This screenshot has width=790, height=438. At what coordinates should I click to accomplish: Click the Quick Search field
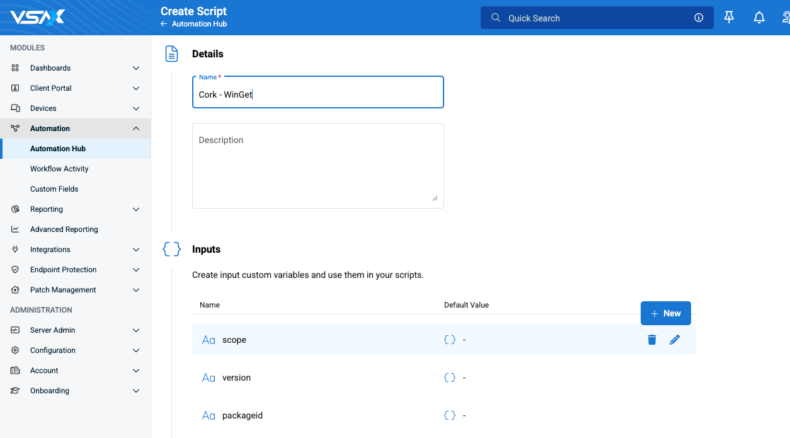(597, 18)
